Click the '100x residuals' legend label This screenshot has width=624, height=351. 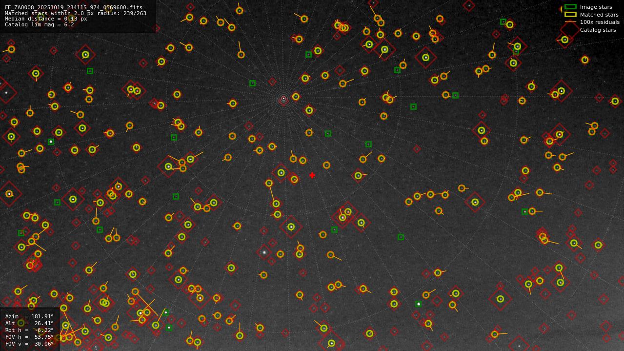(x=600, y=22)
